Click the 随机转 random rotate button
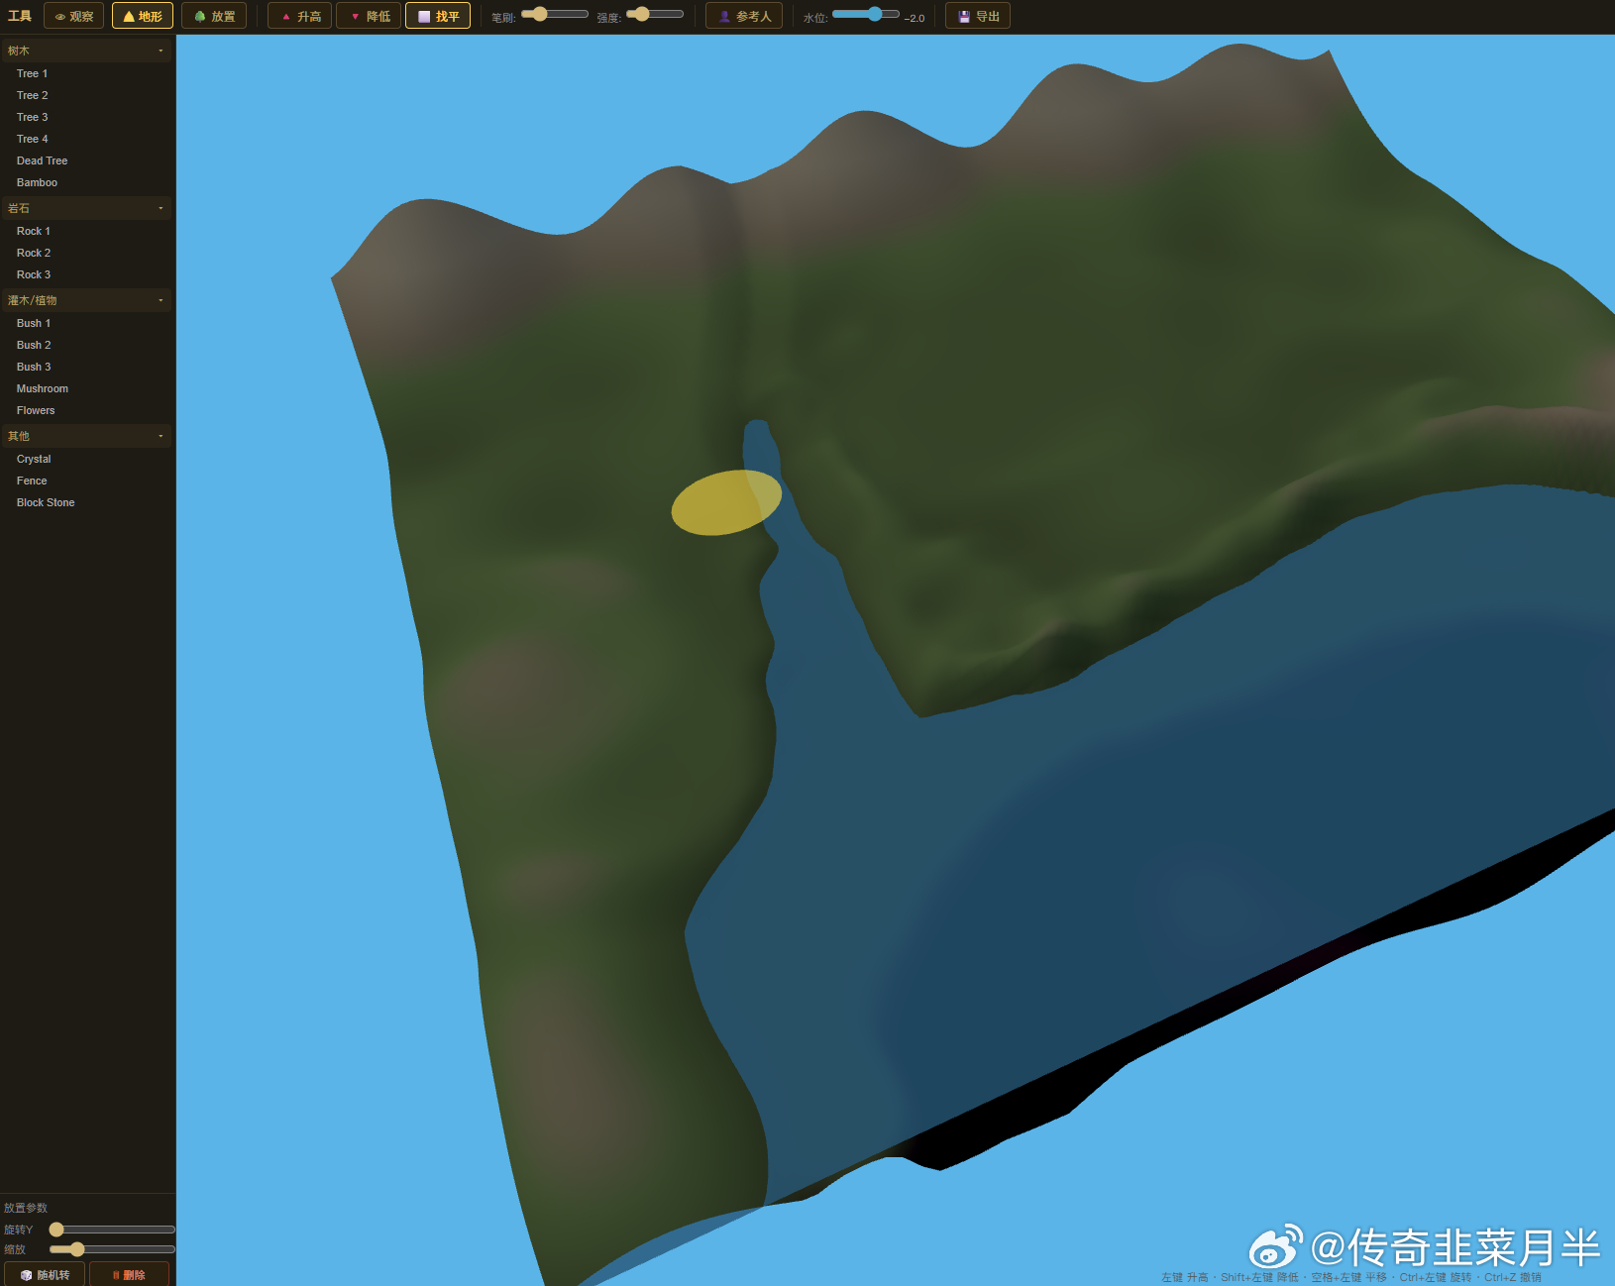This screenshot has width=1615, height=1286. pos(45,1274)
